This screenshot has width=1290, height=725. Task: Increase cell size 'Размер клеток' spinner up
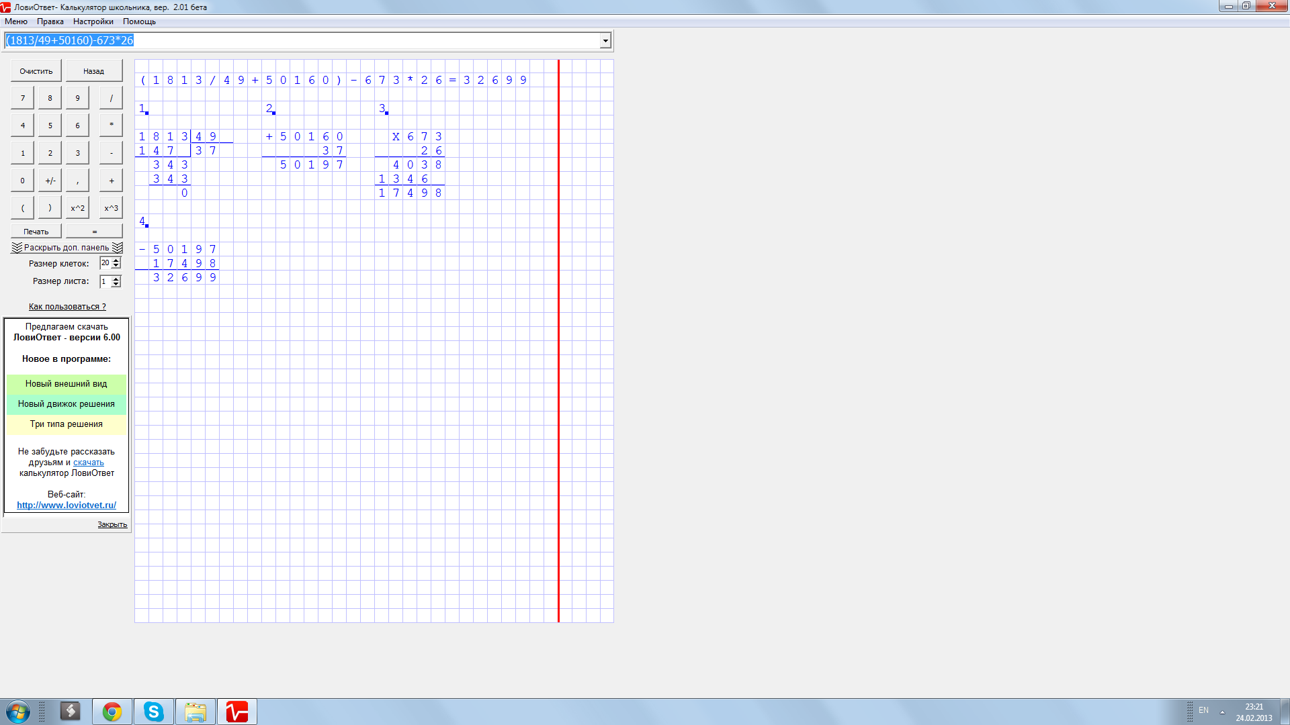(117, 260)
